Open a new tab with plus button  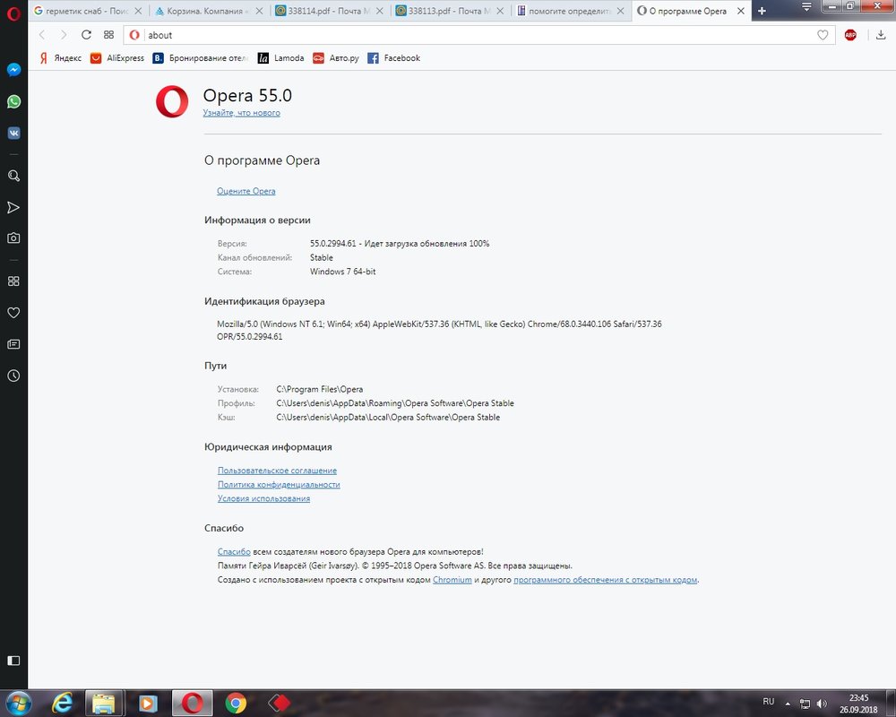coord(762,11)
